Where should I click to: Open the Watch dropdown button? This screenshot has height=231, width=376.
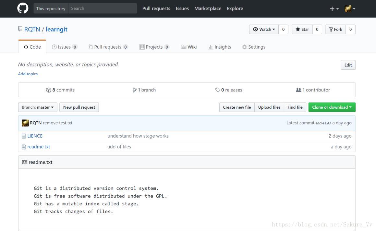(x=264, y=29)
